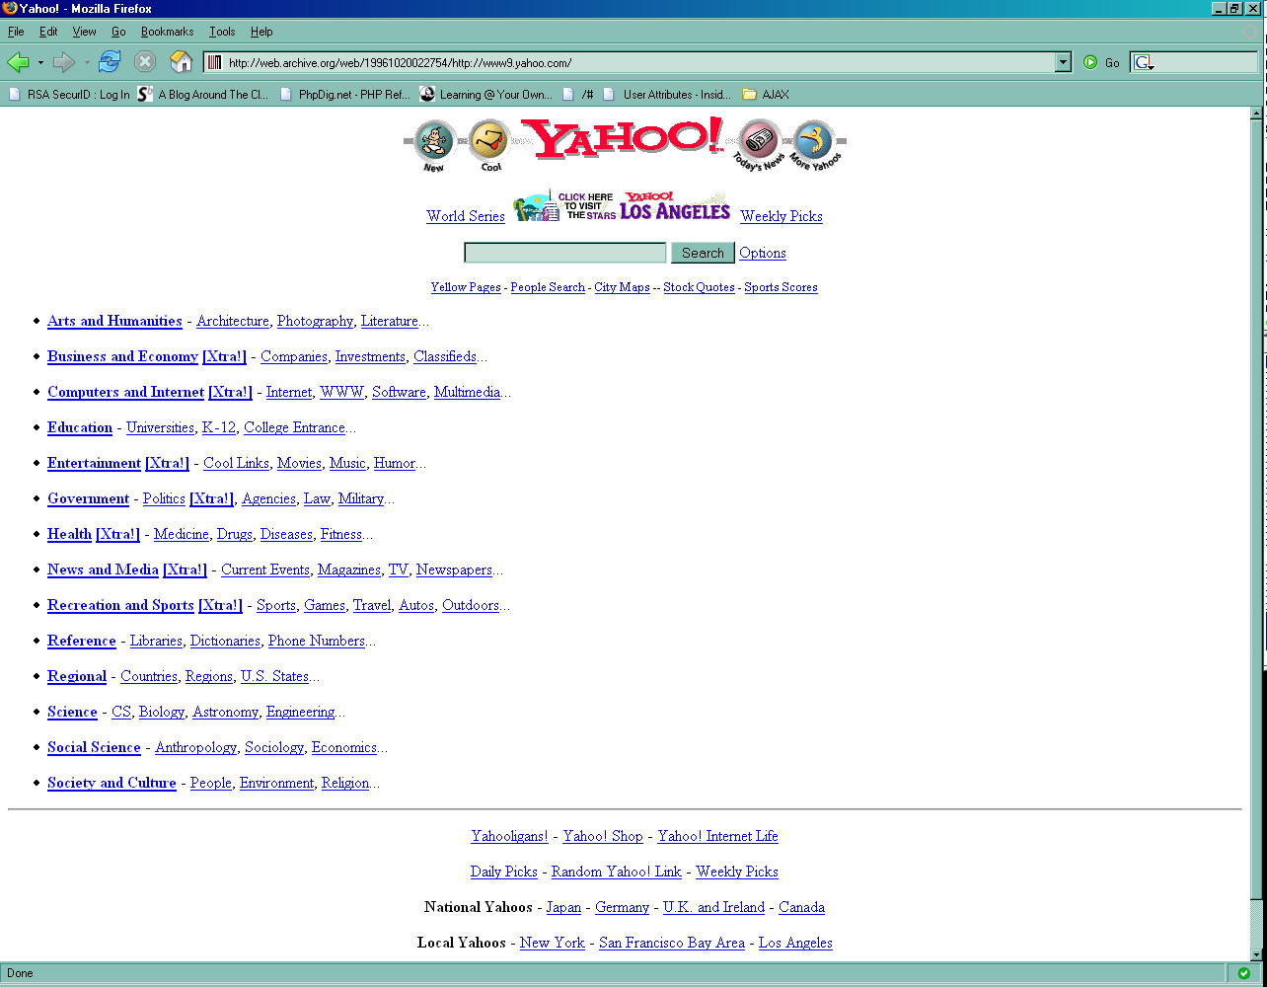Open the 'Learning @ Your Own' bookmark
Viewport: 1267px width, 987px height.
tap(486, 95)
